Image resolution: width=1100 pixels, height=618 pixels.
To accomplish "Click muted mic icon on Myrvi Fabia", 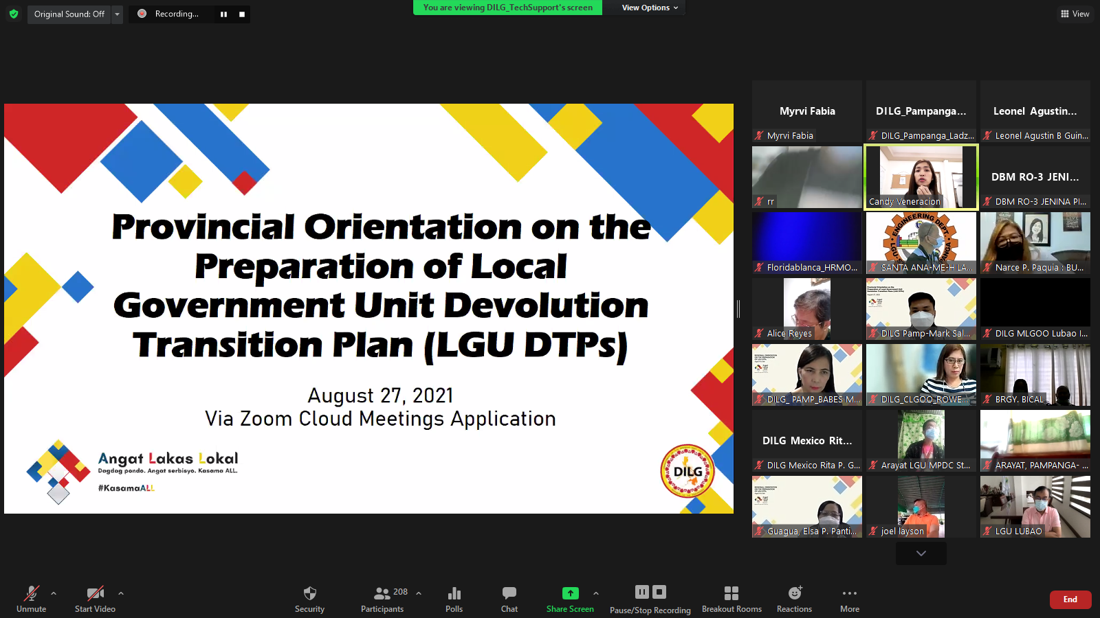I will coord(759,136).
